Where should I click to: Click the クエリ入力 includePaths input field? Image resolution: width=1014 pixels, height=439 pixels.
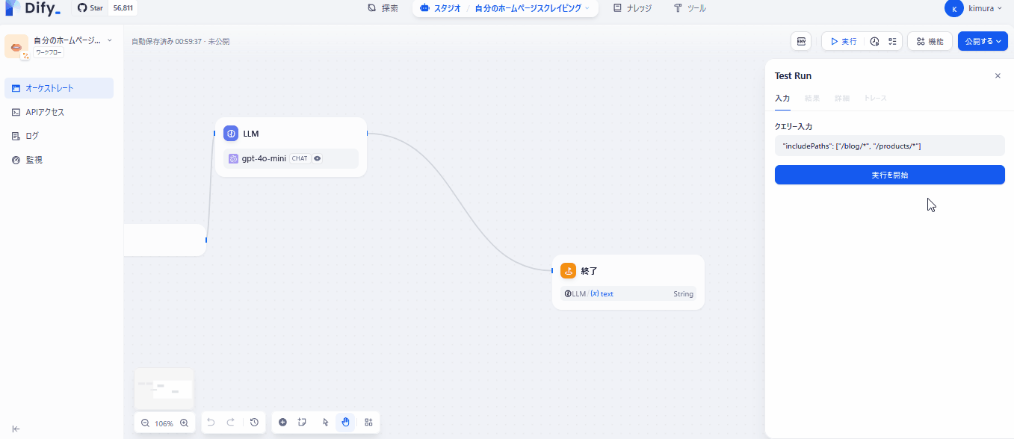[889, 145]
